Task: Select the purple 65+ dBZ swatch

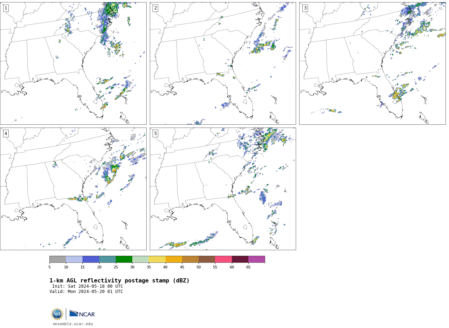Action: (x=257, y=259)
